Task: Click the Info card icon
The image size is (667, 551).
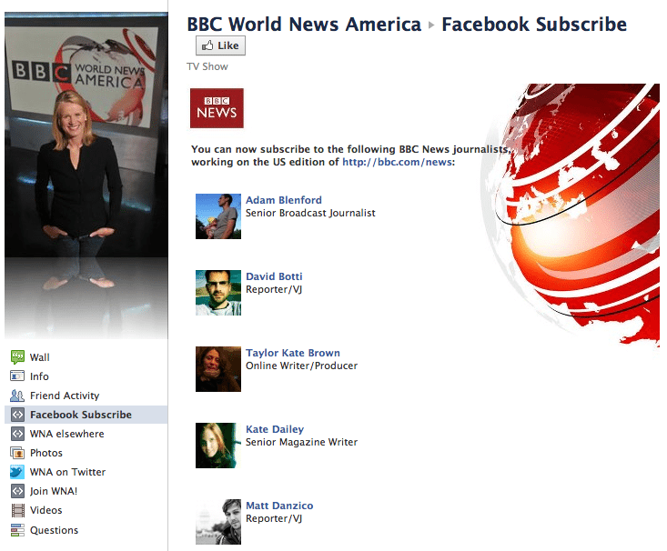Action: [17, 376]
